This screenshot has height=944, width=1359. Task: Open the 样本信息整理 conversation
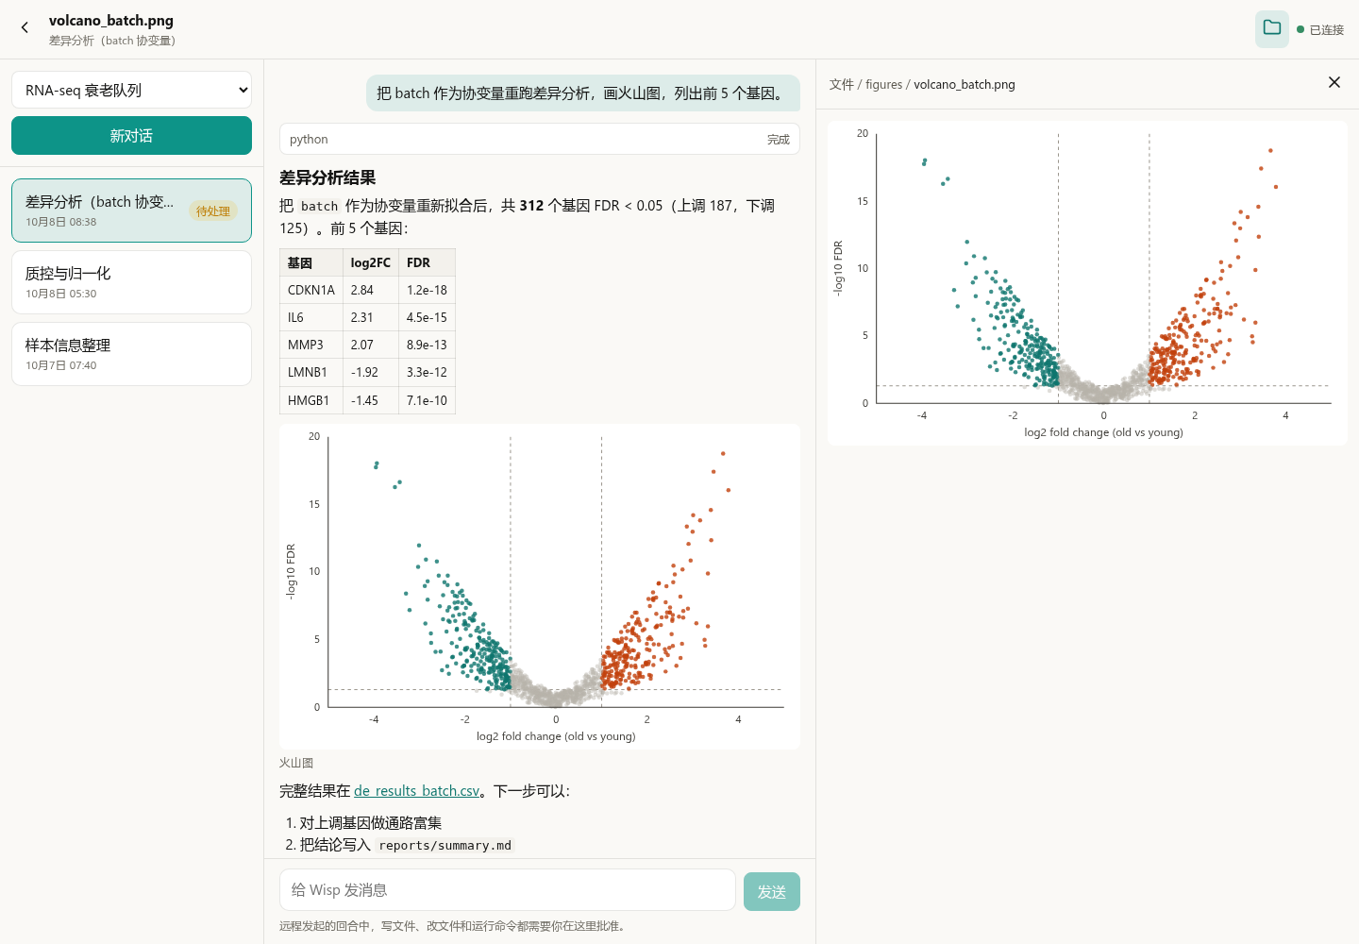131,354
